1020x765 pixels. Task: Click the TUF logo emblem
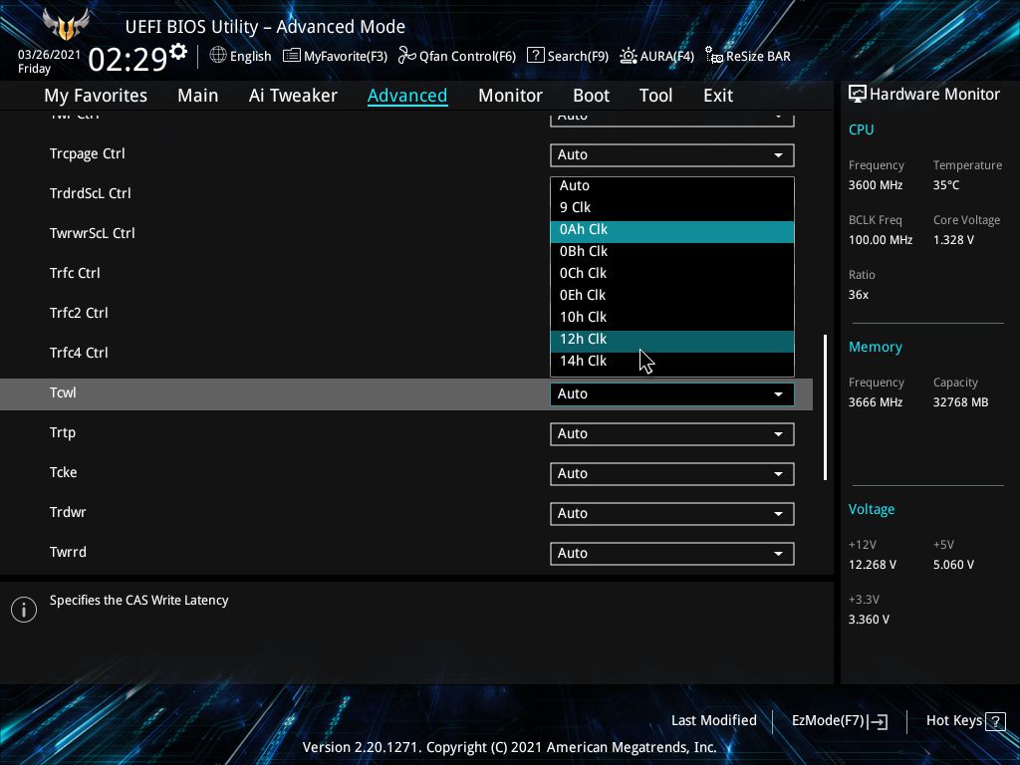66,24
